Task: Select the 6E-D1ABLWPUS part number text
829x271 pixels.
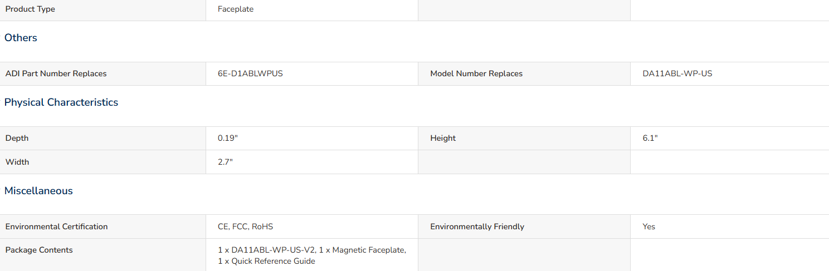Action: (250, 73)
